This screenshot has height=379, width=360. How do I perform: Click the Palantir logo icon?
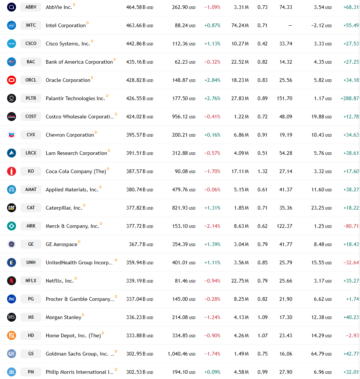12,98
